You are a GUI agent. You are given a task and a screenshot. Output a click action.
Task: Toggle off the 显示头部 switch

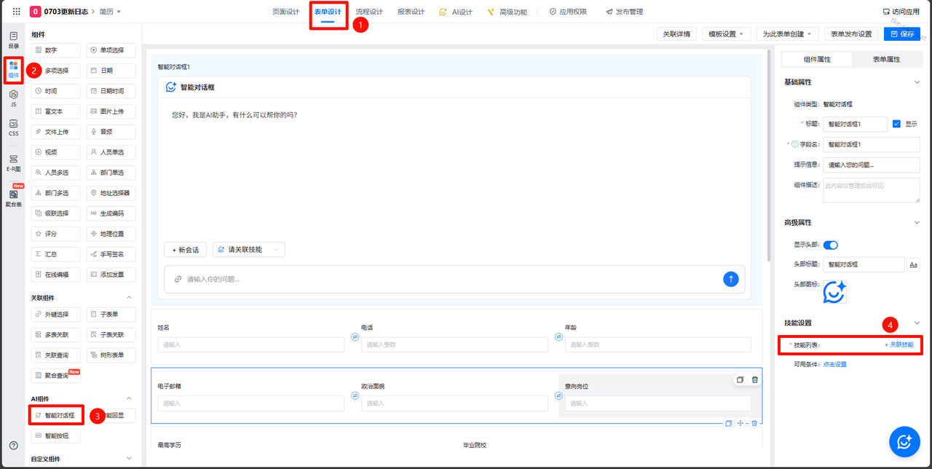(831, 245)
